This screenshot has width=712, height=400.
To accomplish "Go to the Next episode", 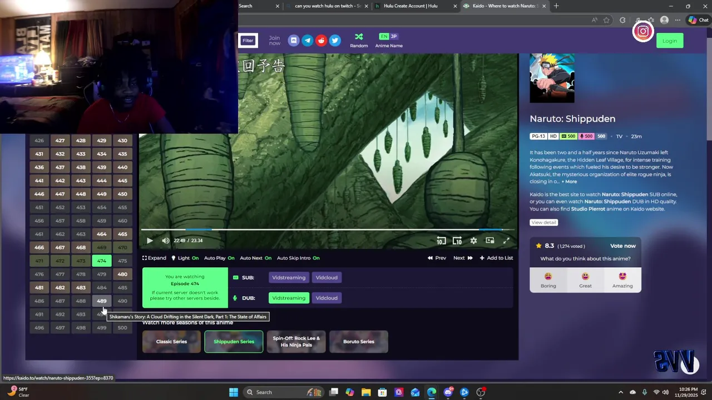I will click(x=463, y=258).
